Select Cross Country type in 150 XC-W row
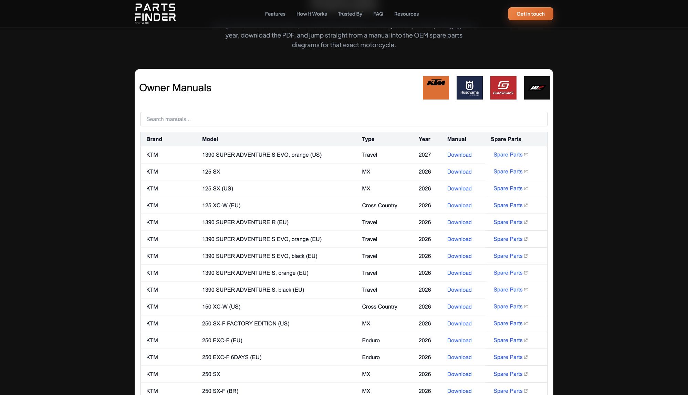688x395 pixels. 379,307
